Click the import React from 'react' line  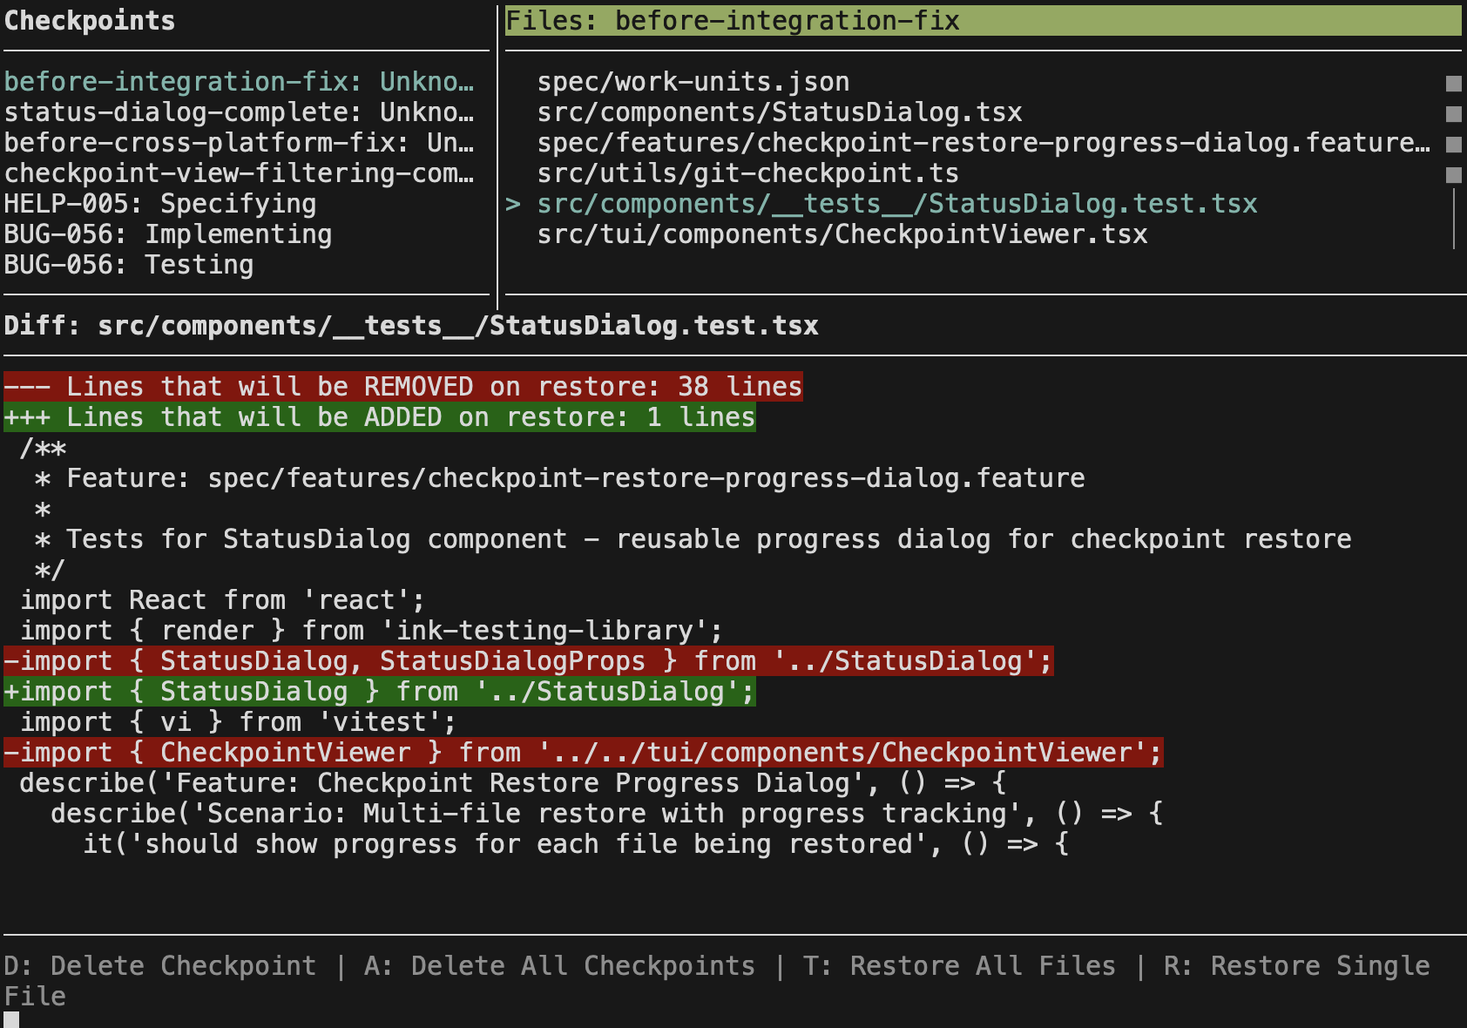[223, 600]
